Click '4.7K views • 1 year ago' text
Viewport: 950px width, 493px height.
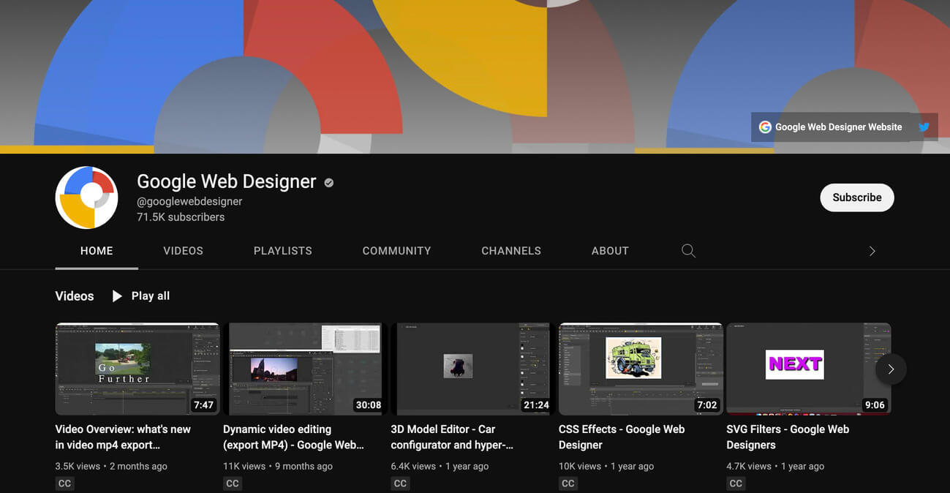click(775, 466)
